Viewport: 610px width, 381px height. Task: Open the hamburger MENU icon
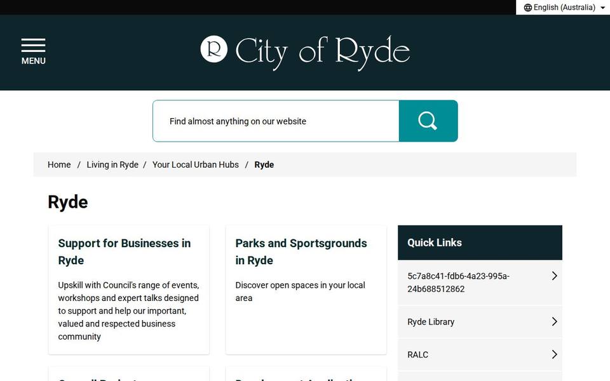(x=34, y=51)
